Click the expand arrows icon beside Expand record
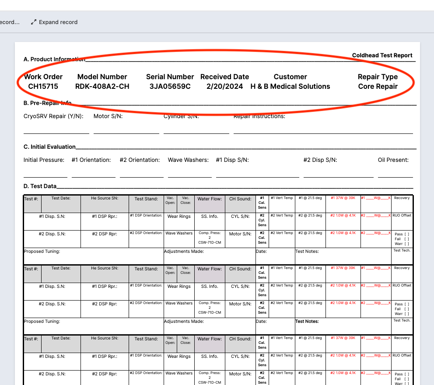This screenshot has width=434, height=385. (34, 22)
